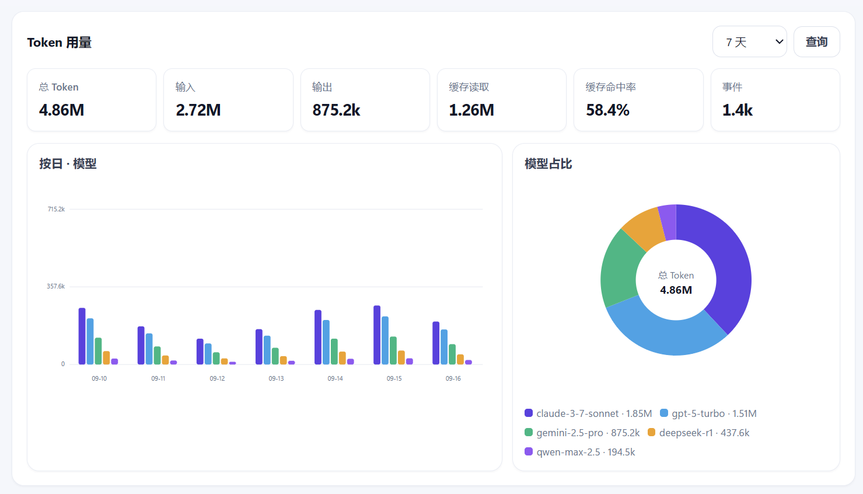
Task: Click the 输出 875.2k stat card
Action: click(365, 100)
